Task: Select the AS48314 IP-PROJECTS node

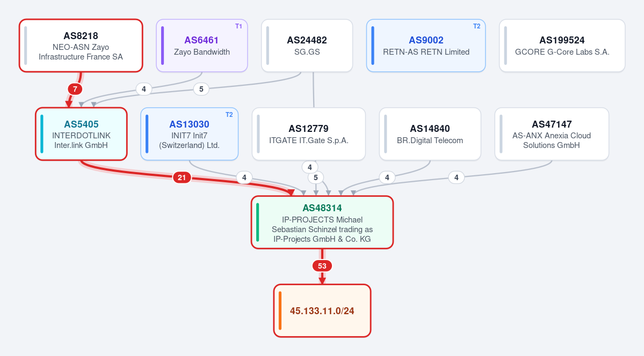Action: click(322, 222)
